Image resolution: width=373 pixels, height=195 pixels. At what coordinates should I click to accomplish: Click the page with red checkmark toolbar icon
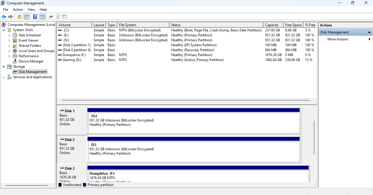coord(58,17)
